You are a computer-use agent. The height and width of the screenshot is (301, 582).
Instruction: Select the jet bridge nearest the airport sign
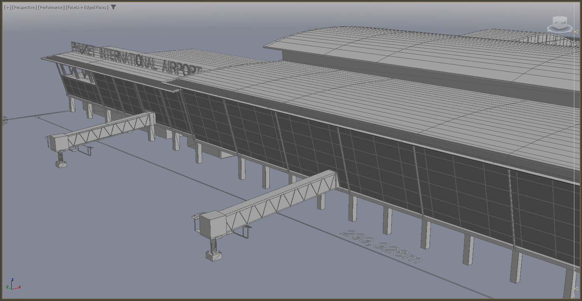(100, 139)
